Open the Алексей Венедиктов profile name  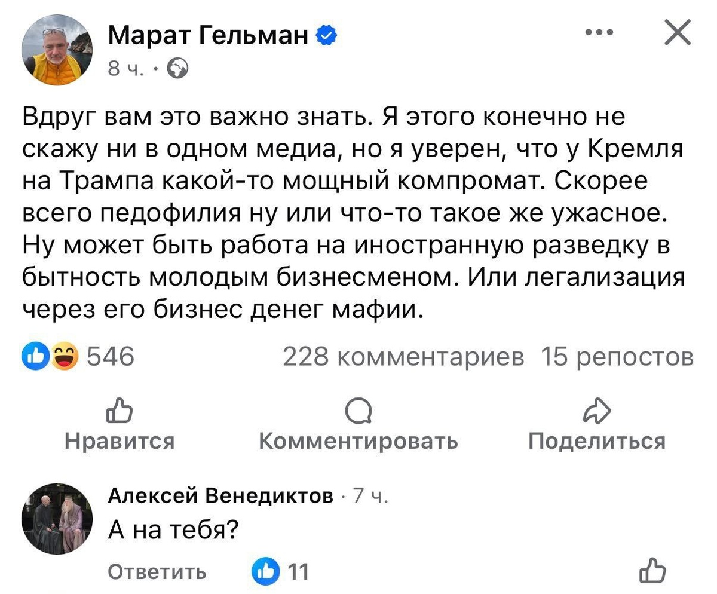pyautogui.click(x=221, y=496)
